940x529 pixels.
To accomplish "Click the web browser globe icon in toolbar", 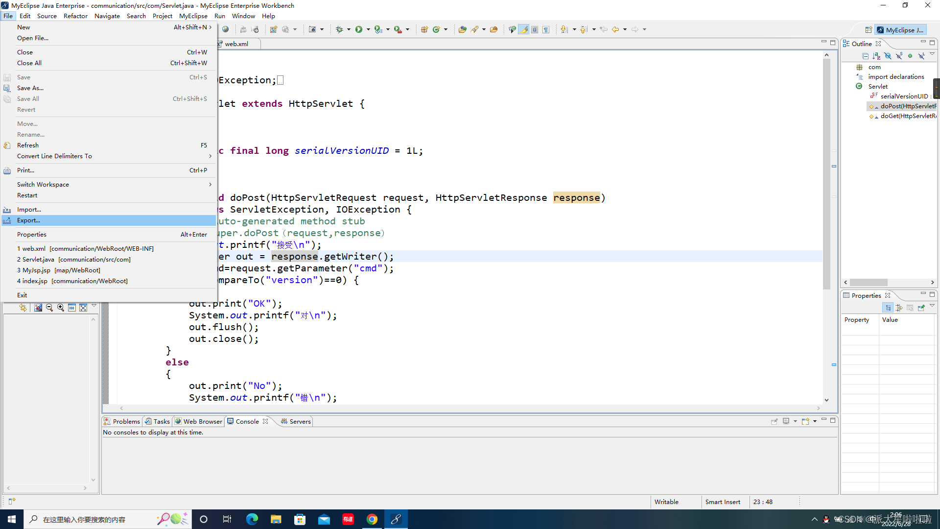I will (x=225, y=29).
